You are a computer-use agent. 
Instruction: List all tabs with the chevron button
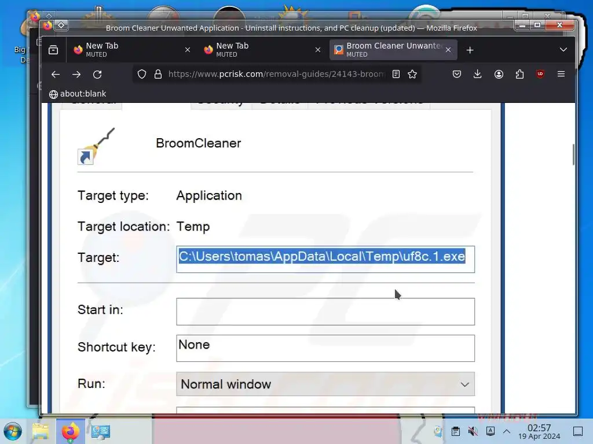click(563, 50)
